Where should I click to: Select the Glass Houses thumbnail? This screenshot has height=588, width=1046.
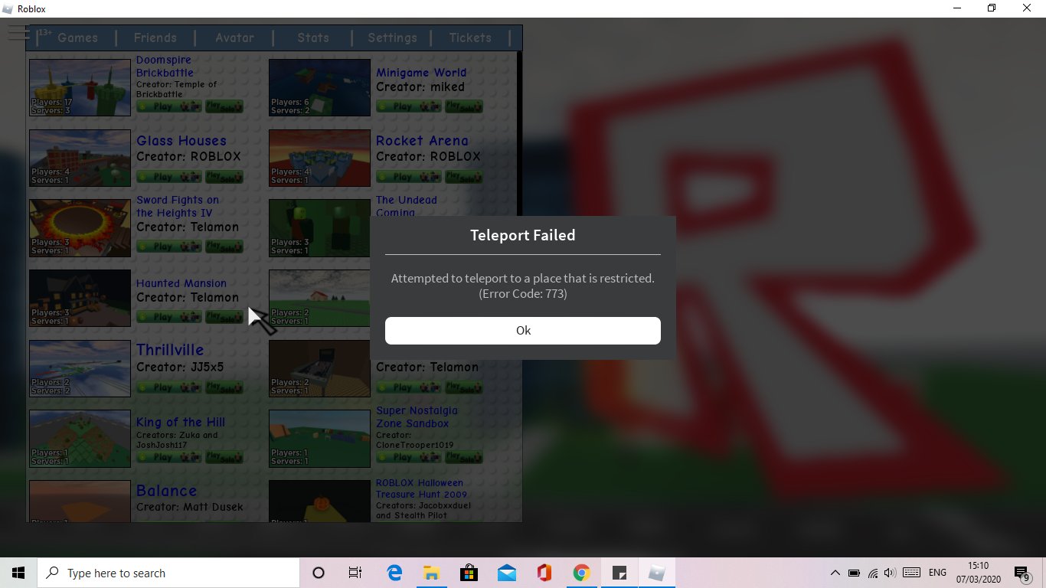(80, 158)
